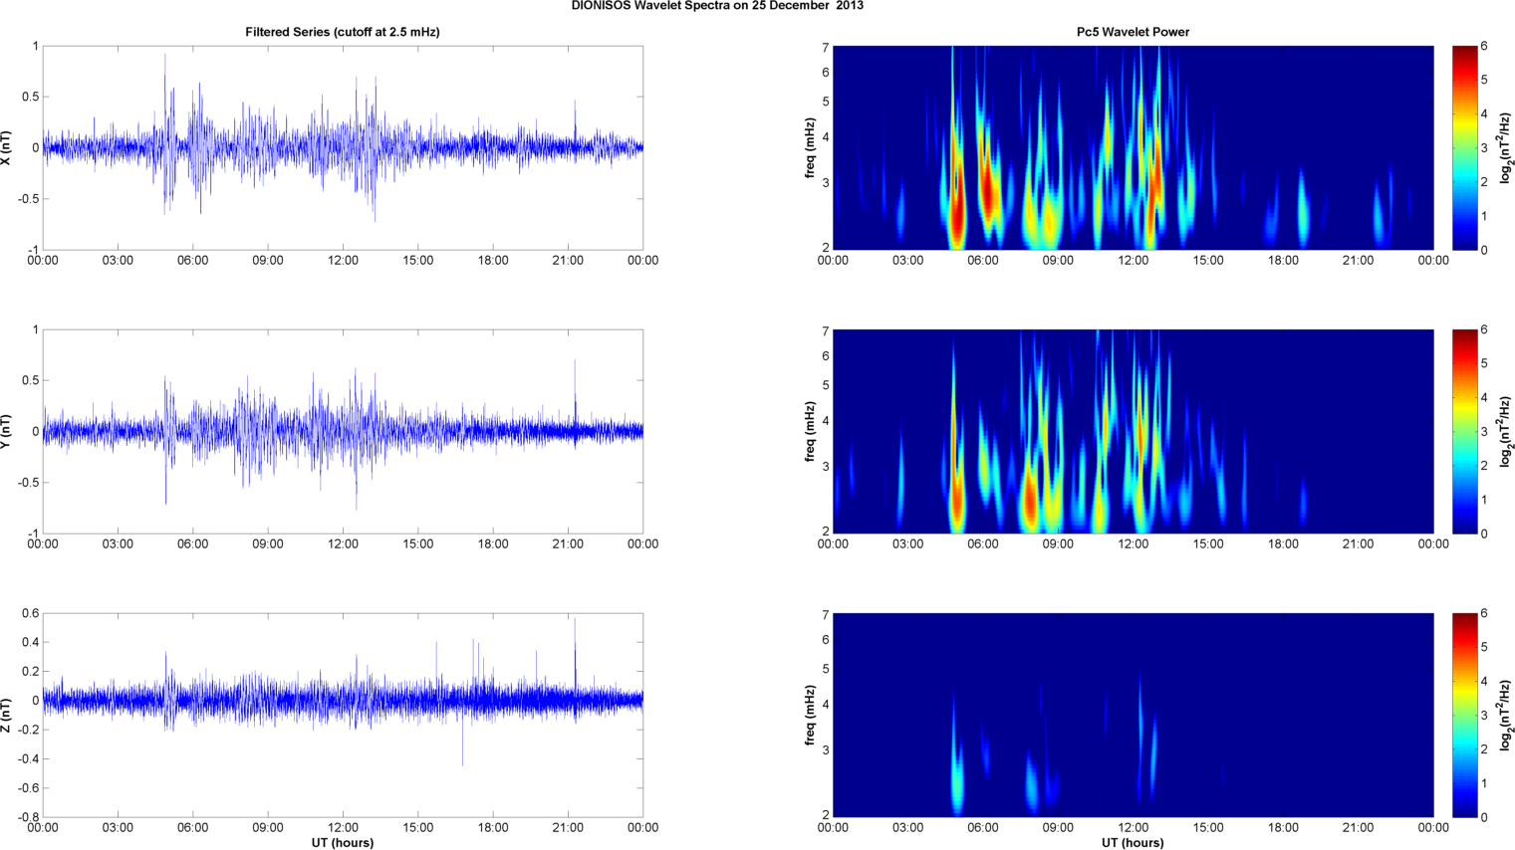
Task: Click the Z (nT) vertical axis label
Action: pyautogui.click(x=6, y=715)
